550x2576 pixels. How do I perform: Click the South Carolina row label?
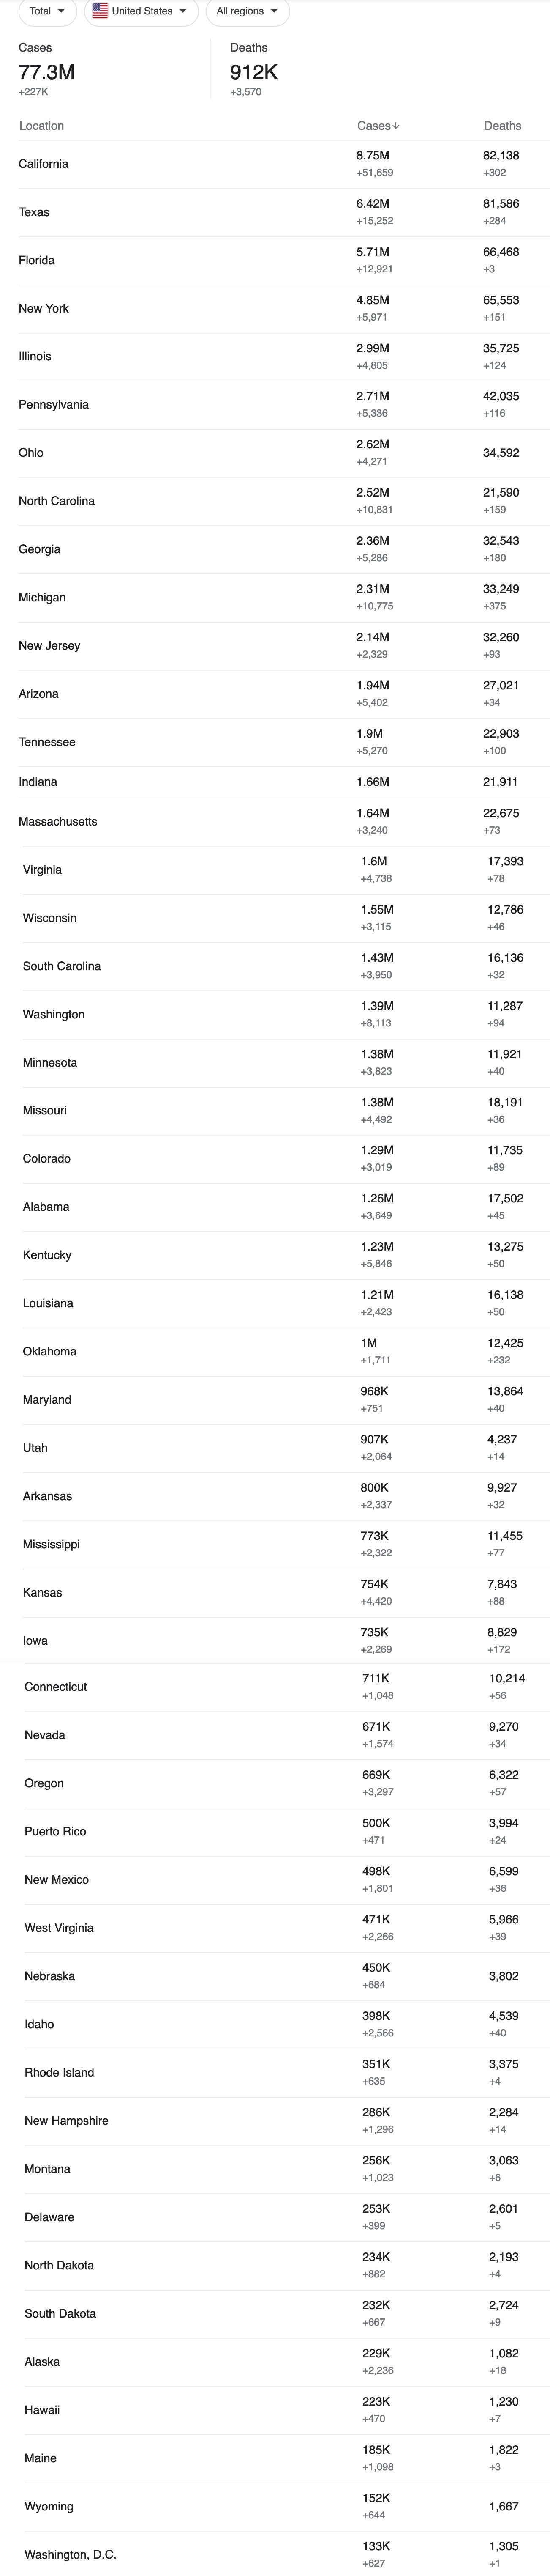[x=62, y=966]
